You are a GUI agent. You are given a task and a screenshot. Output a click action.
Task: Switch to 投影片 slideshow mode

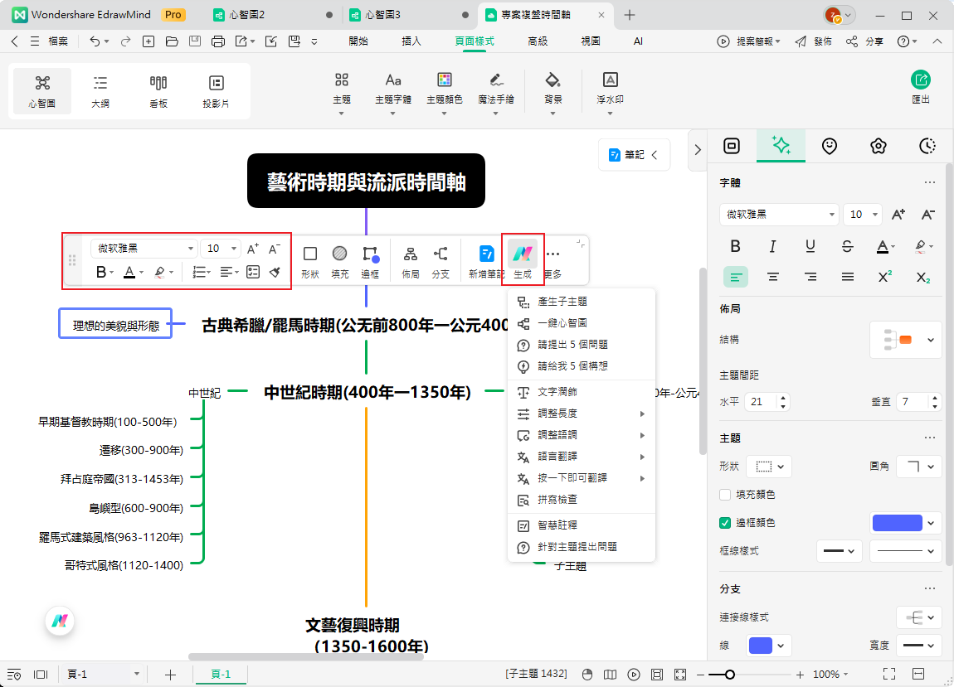(x=217, y=90)
